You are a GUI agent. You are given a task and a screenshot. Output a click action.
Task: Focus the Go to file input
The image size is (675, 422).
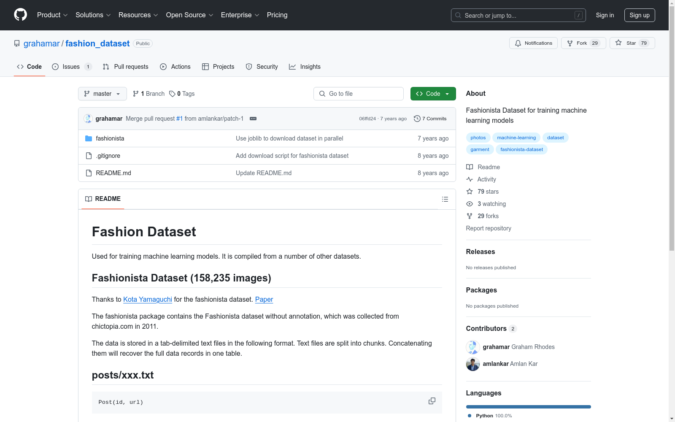point(359,94)
